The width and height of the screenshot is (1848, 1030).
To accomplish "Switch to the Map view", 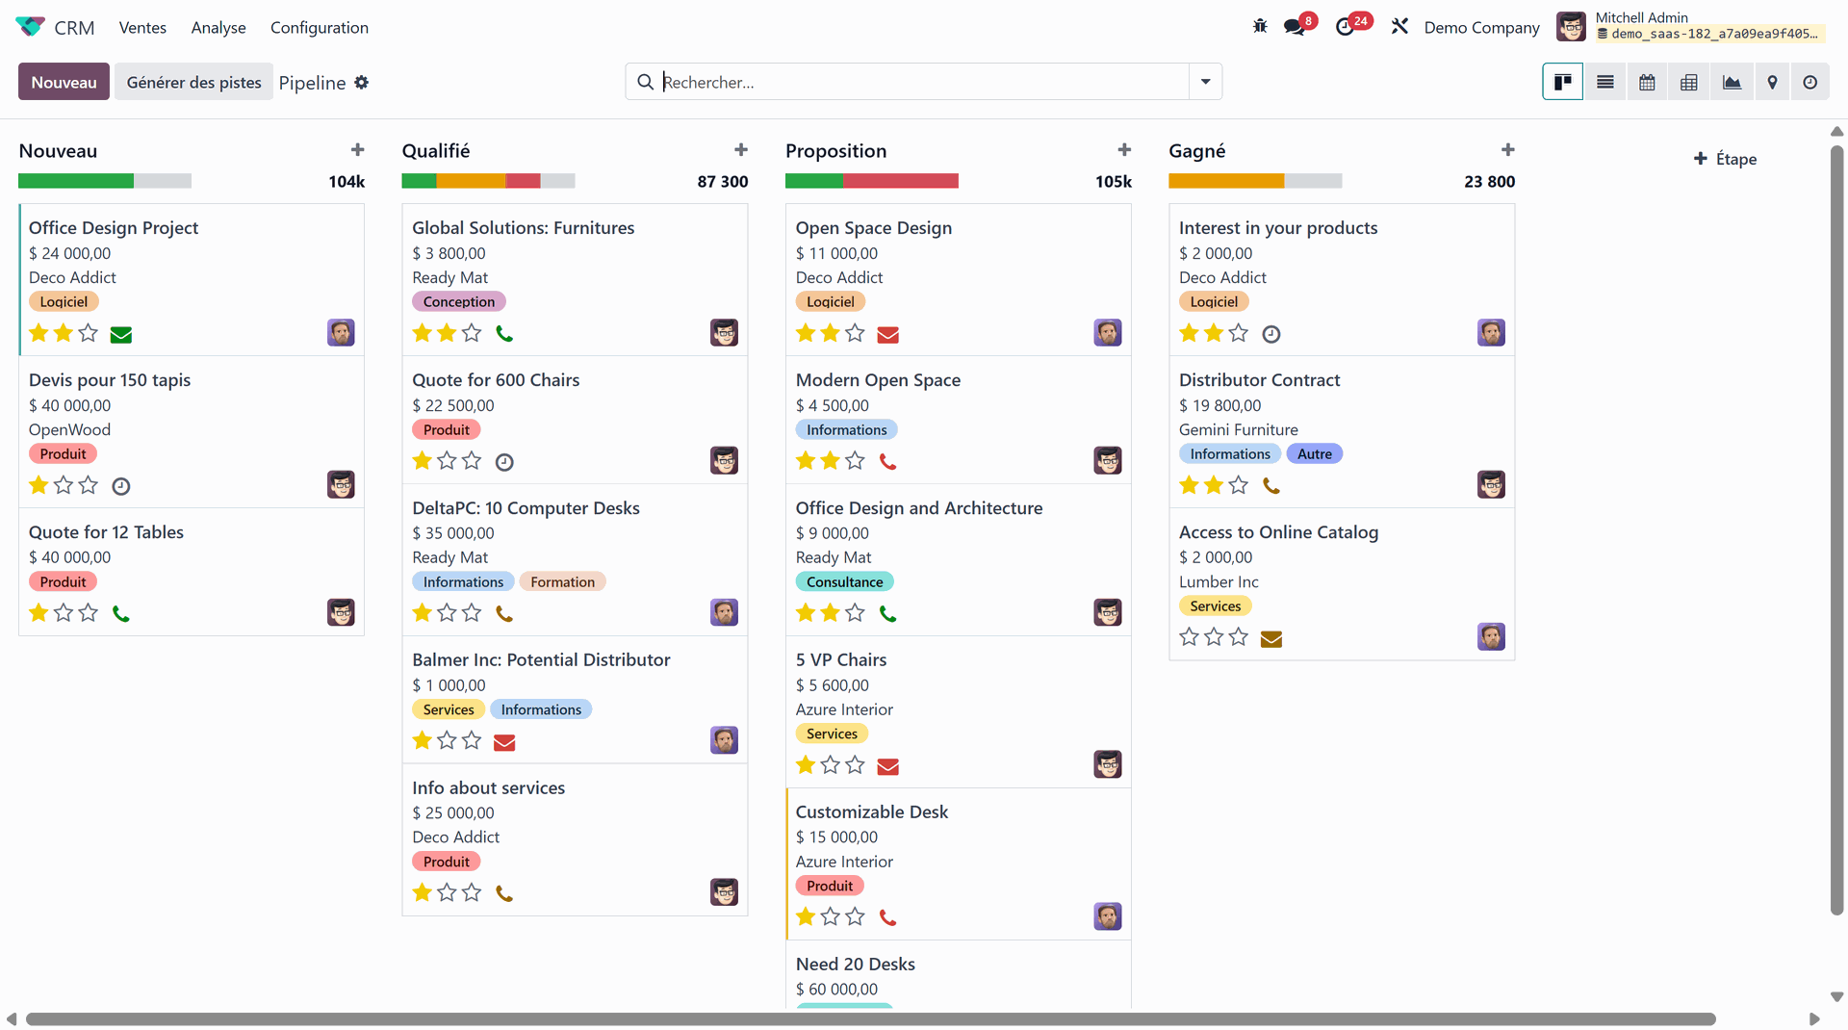I will tap(1772, 82).
